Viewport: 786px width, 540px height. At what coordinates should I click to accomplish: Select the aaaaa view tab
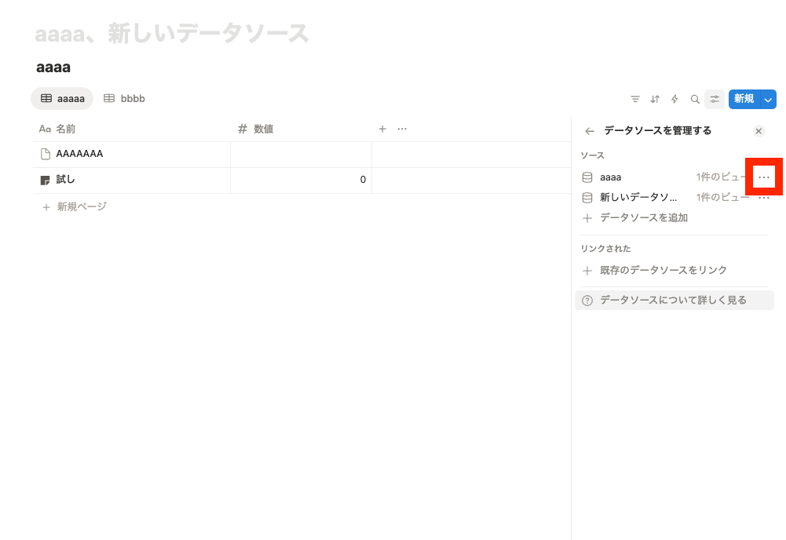point(62,99)
